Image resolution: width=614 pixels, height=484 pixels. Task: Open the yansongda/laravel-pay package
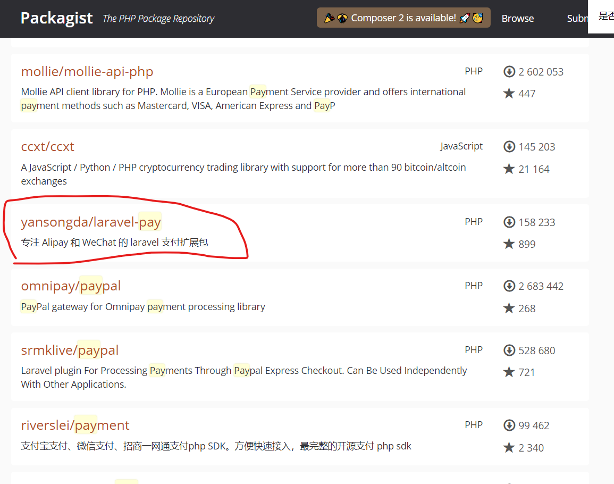[x=91, y=222]
